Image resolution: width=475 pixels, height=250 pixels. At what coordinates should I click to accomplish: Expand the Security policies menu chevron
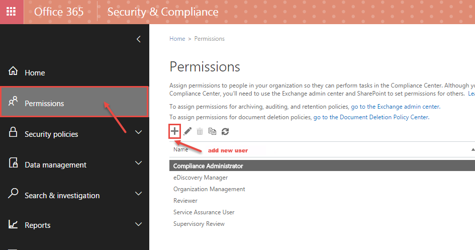click(138, 132)
